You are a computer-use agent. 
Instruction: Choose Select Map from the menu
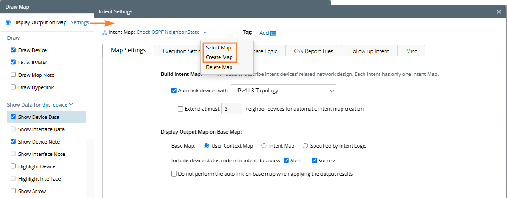218,48
